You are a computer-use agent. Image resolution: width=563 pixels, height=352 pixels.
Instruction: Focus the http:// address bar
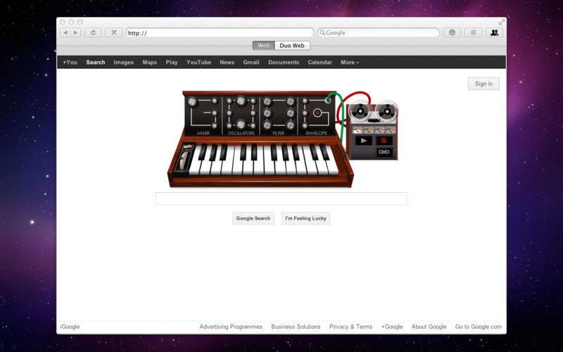220,32
